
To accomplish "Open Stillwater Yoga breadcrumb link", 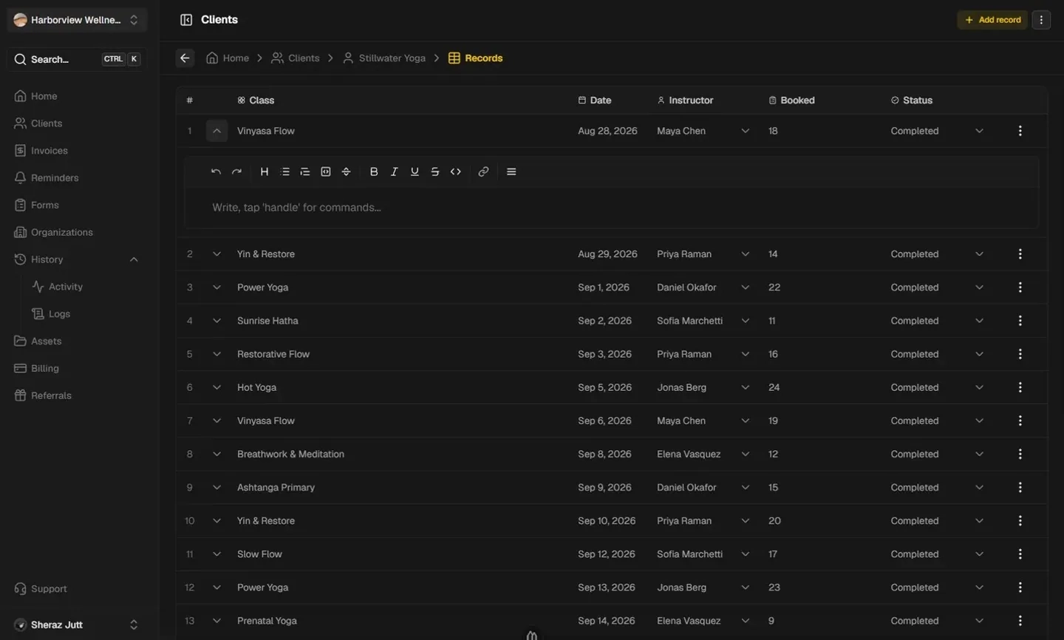I will (384, 58).
